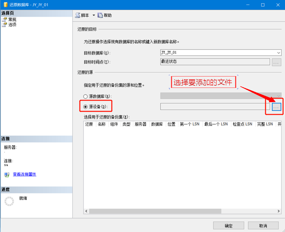
Task: Expand the 脚本 dropdown arrow
Action: tap(94, 15)
